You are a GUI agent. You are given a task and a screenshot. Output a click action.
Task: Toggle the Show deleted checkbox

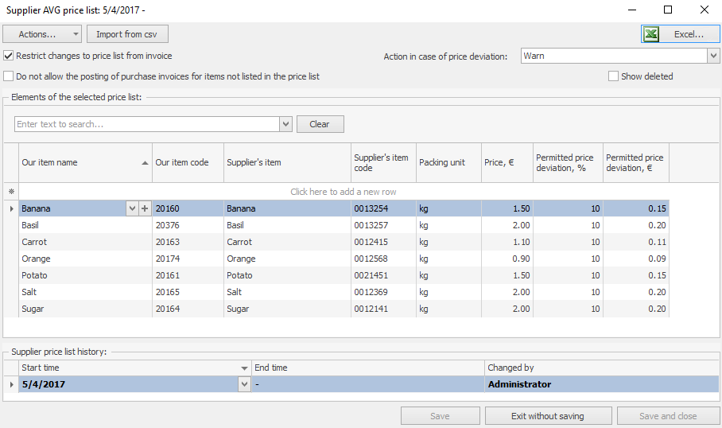[x=613, y=76]
